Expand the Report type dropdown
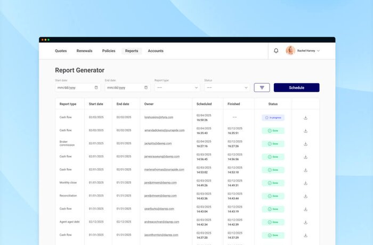The width and height of the screenshot is (373, 245). (x=177, y=87)
